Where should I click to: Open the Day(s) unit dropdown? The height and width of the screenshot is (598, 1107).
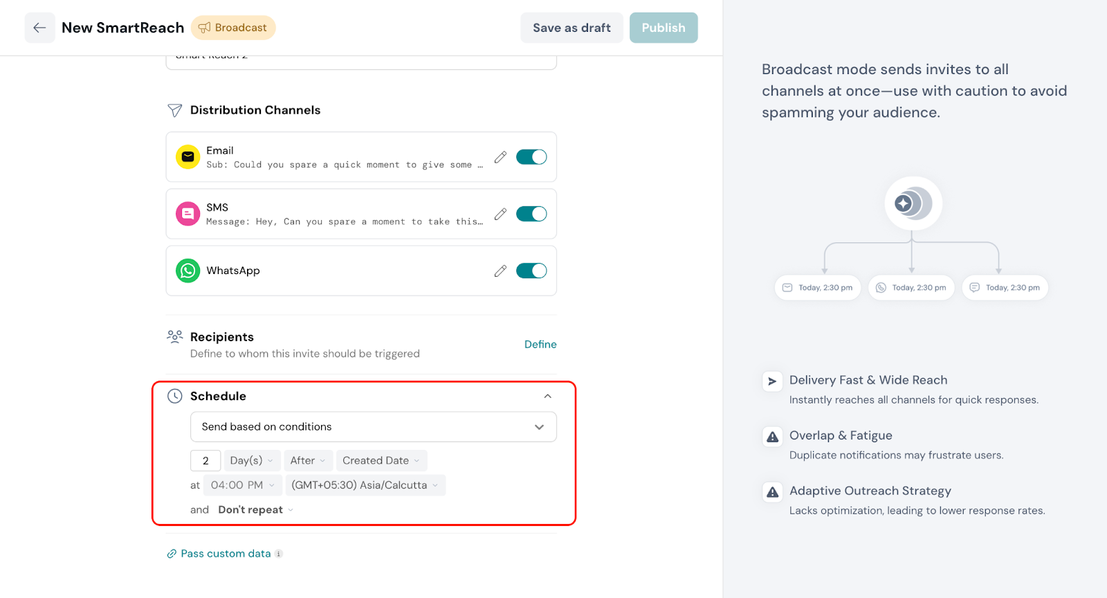pos(252,461)
